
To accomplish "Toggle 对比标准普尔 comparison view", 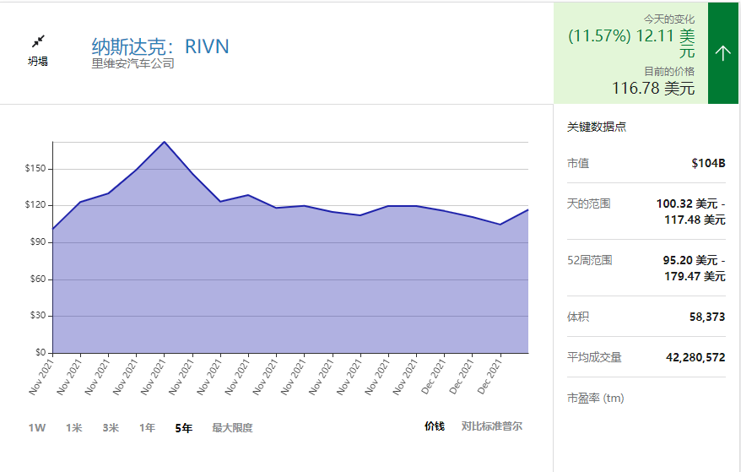I will coord(491,426).
